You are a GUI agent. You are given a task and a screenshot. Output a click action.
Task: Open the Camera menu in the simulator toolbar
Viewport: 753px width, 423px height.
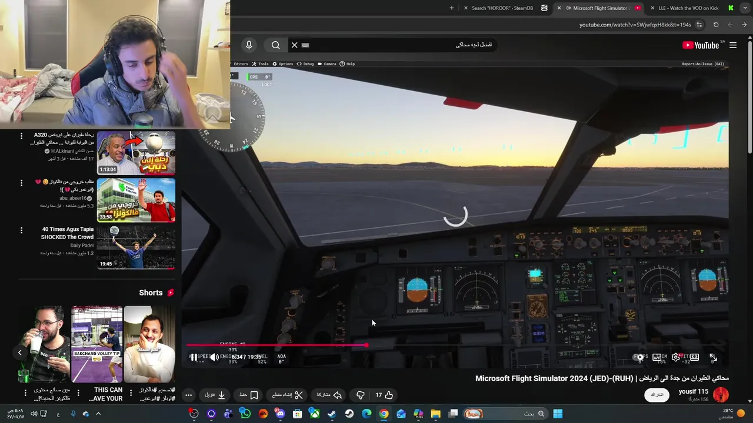(326, 64)
